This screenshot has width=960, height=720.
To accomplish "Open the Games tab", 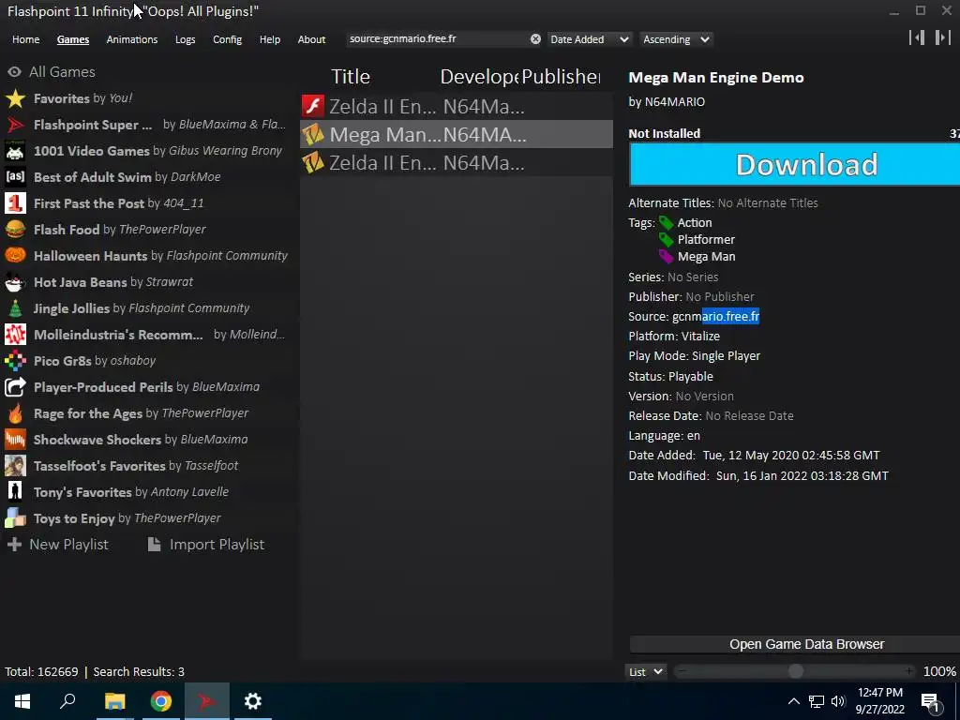I will [x=73, y=39].
